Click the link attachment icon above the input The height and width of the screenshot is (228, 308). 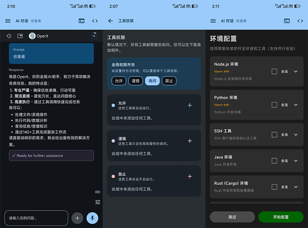point(98,192)
